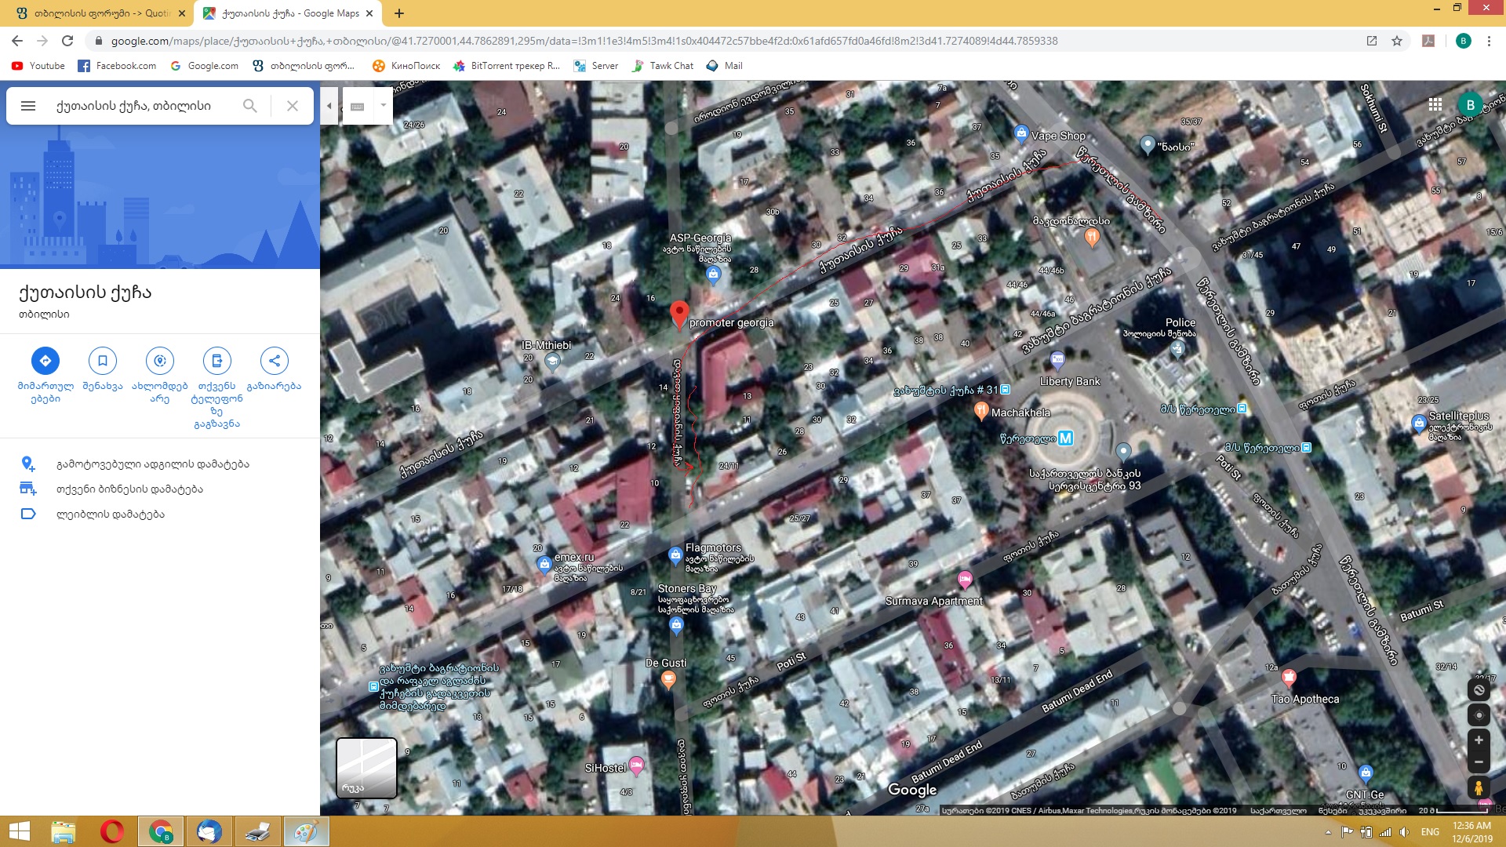Image resolution: width=1506 pixels, height=847 pixels.
Task: Toggle map layer thumbnail to Map view
Action: point(366,767)
